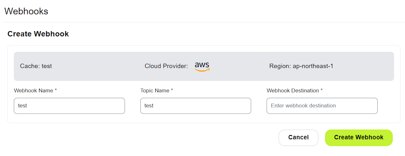Click the AWS cloud provider logo
Image resolution: width=405 pixels, height=156 pixels.
click(202, 66)
